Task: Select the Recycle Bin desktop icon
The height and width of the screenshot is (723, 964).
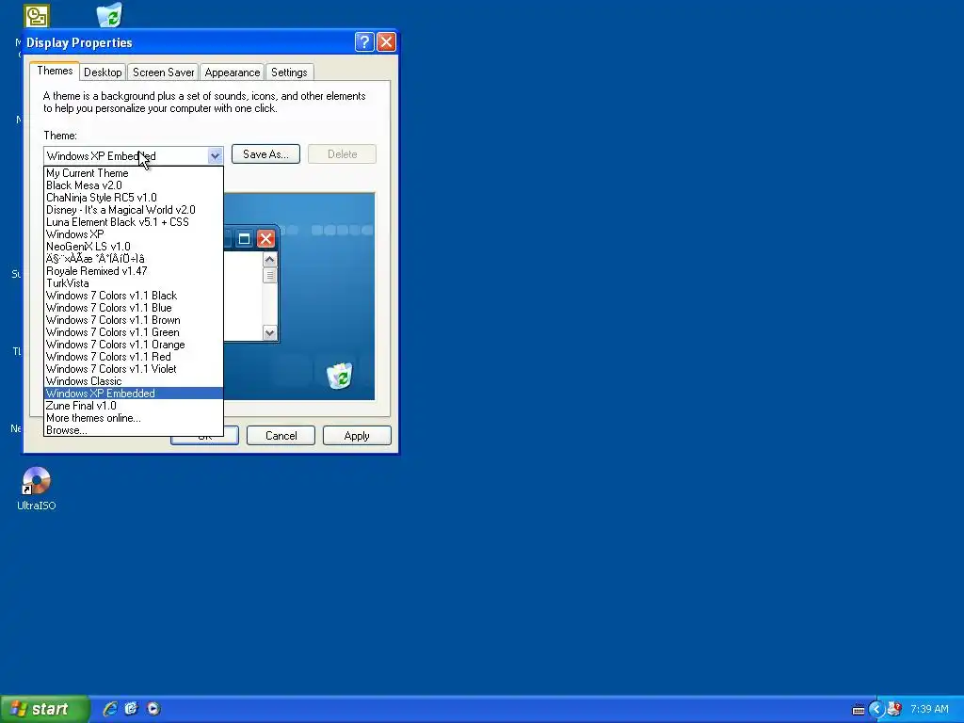Action: (109, 15)
